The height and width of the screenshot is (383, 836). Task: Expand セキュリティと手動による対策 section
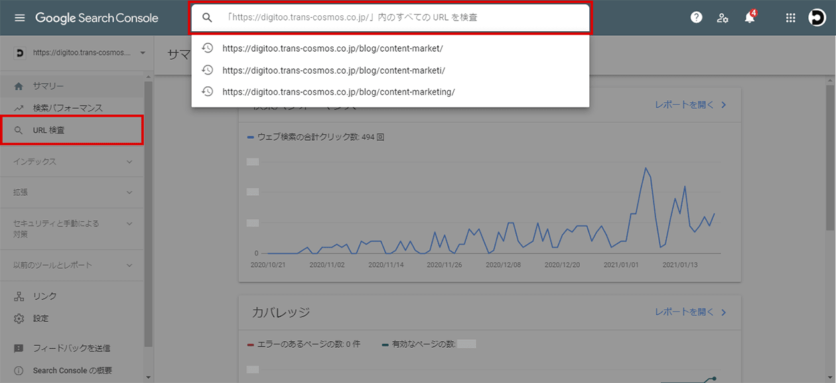[72, 228]
